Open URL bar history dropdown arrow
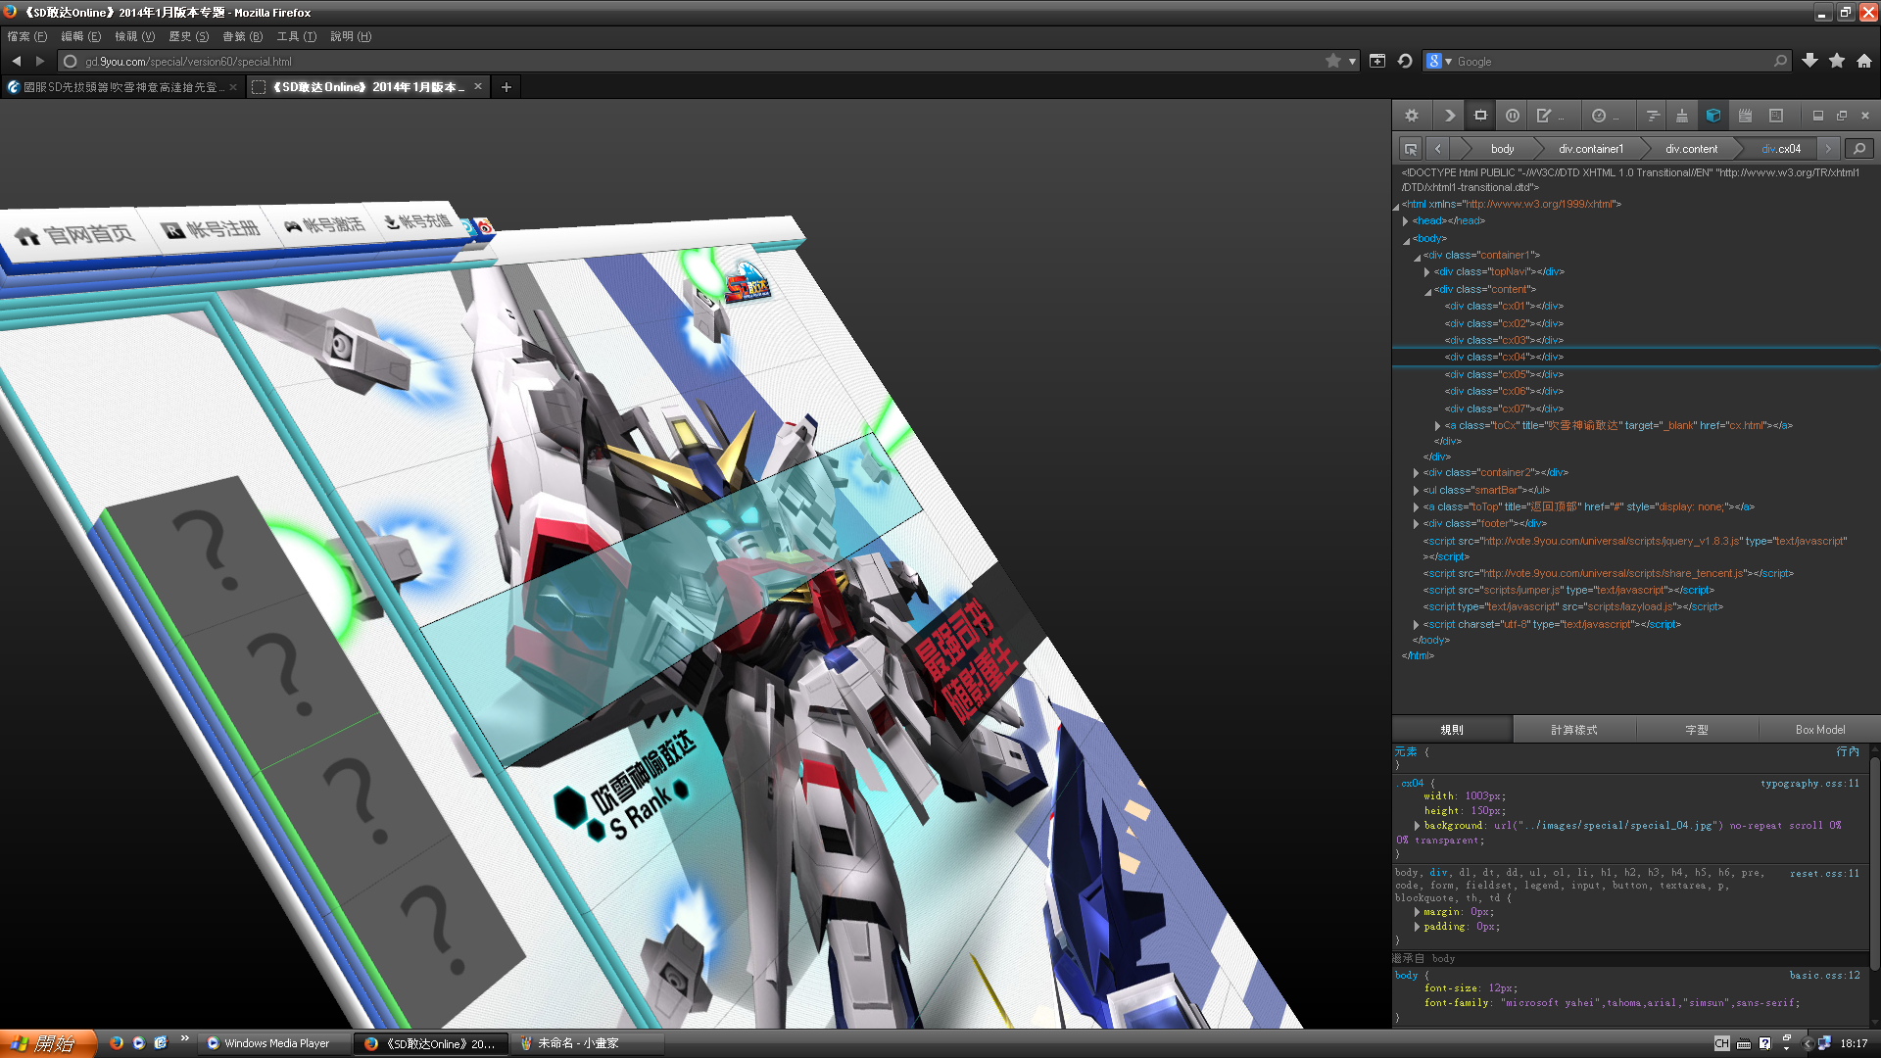1881x1058 pixels. [1352, 61]
